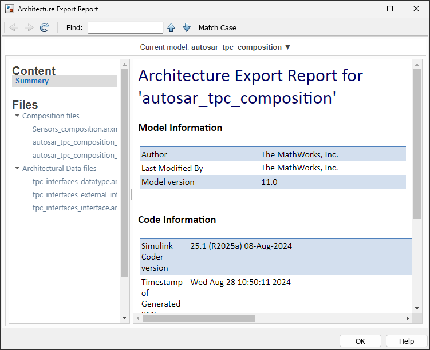Screen dimensions: 430x350
Task: Open tpc_interfaces_interface file link
Action: coord(74,208)
